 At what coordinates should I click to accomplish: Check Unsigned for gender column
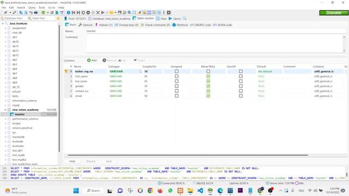(177, 86)
